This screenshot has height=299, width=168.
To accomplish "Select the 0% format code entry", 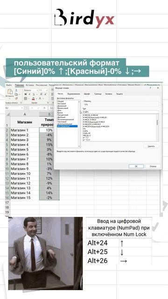I will point(84,129).
